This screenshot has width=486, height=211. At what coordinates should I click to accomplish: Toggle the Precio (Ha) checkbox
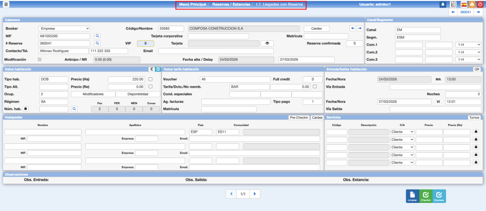150,79
